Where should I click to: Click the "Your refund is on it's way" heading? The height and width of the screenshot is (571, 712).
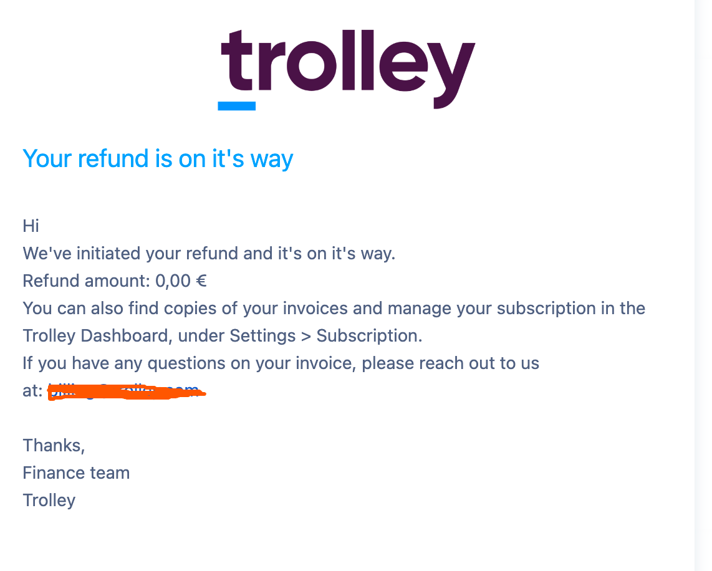pyautogui.click(x=158, y=159)
